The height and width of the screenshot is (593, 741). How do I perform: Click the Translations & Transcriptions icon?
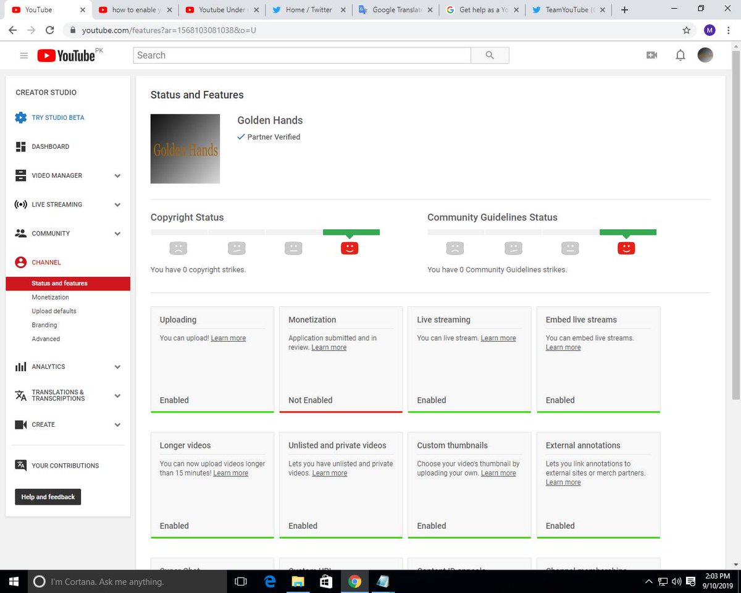[x=20, y=395]
